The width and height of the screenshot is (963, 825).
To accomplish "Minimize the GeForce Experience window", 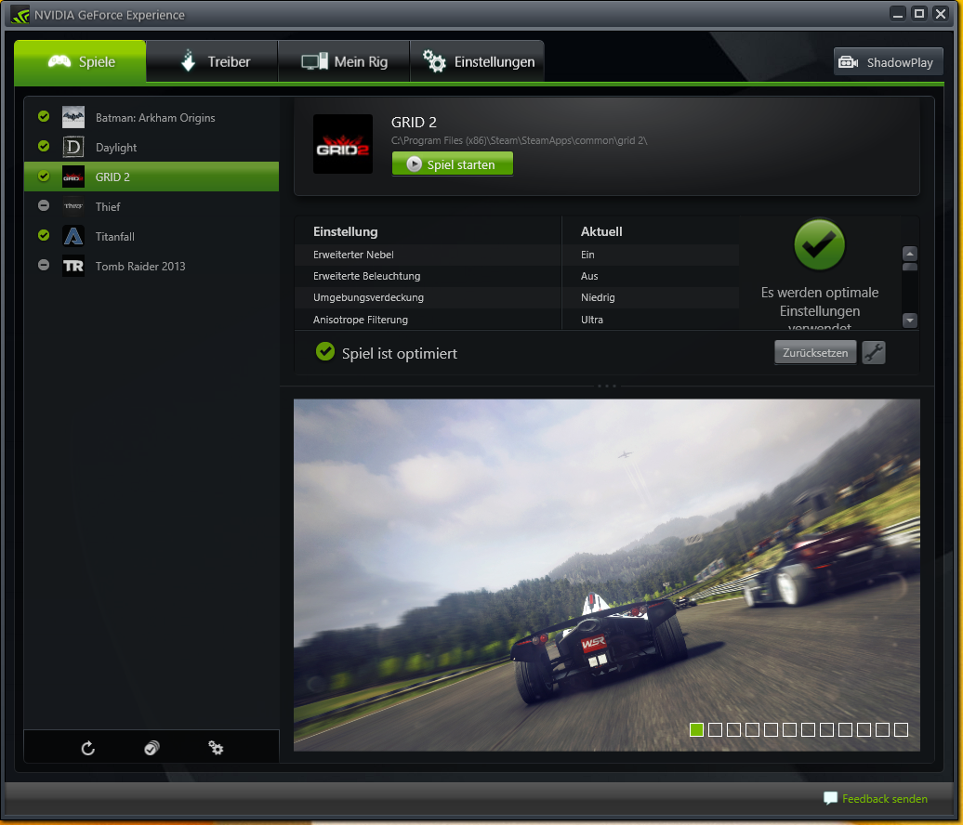I will tap(898, 14).
